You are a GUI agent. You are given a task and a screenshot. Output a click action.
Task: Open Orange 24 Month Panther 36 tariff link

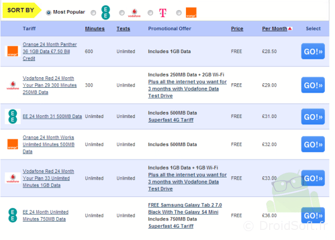[x=50, y=51]
